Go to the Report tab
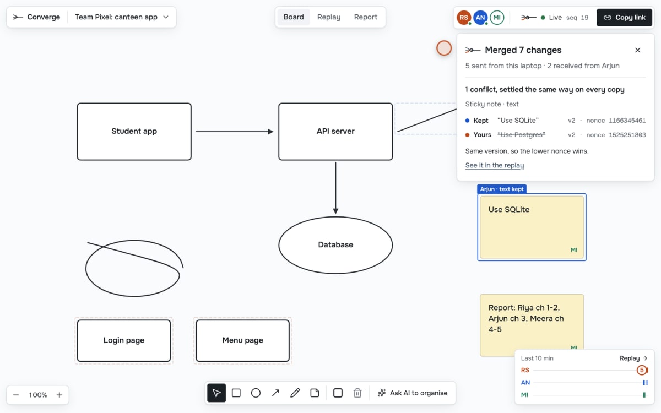Viewport: 661px width, 413px height. (x=366, y=17)
